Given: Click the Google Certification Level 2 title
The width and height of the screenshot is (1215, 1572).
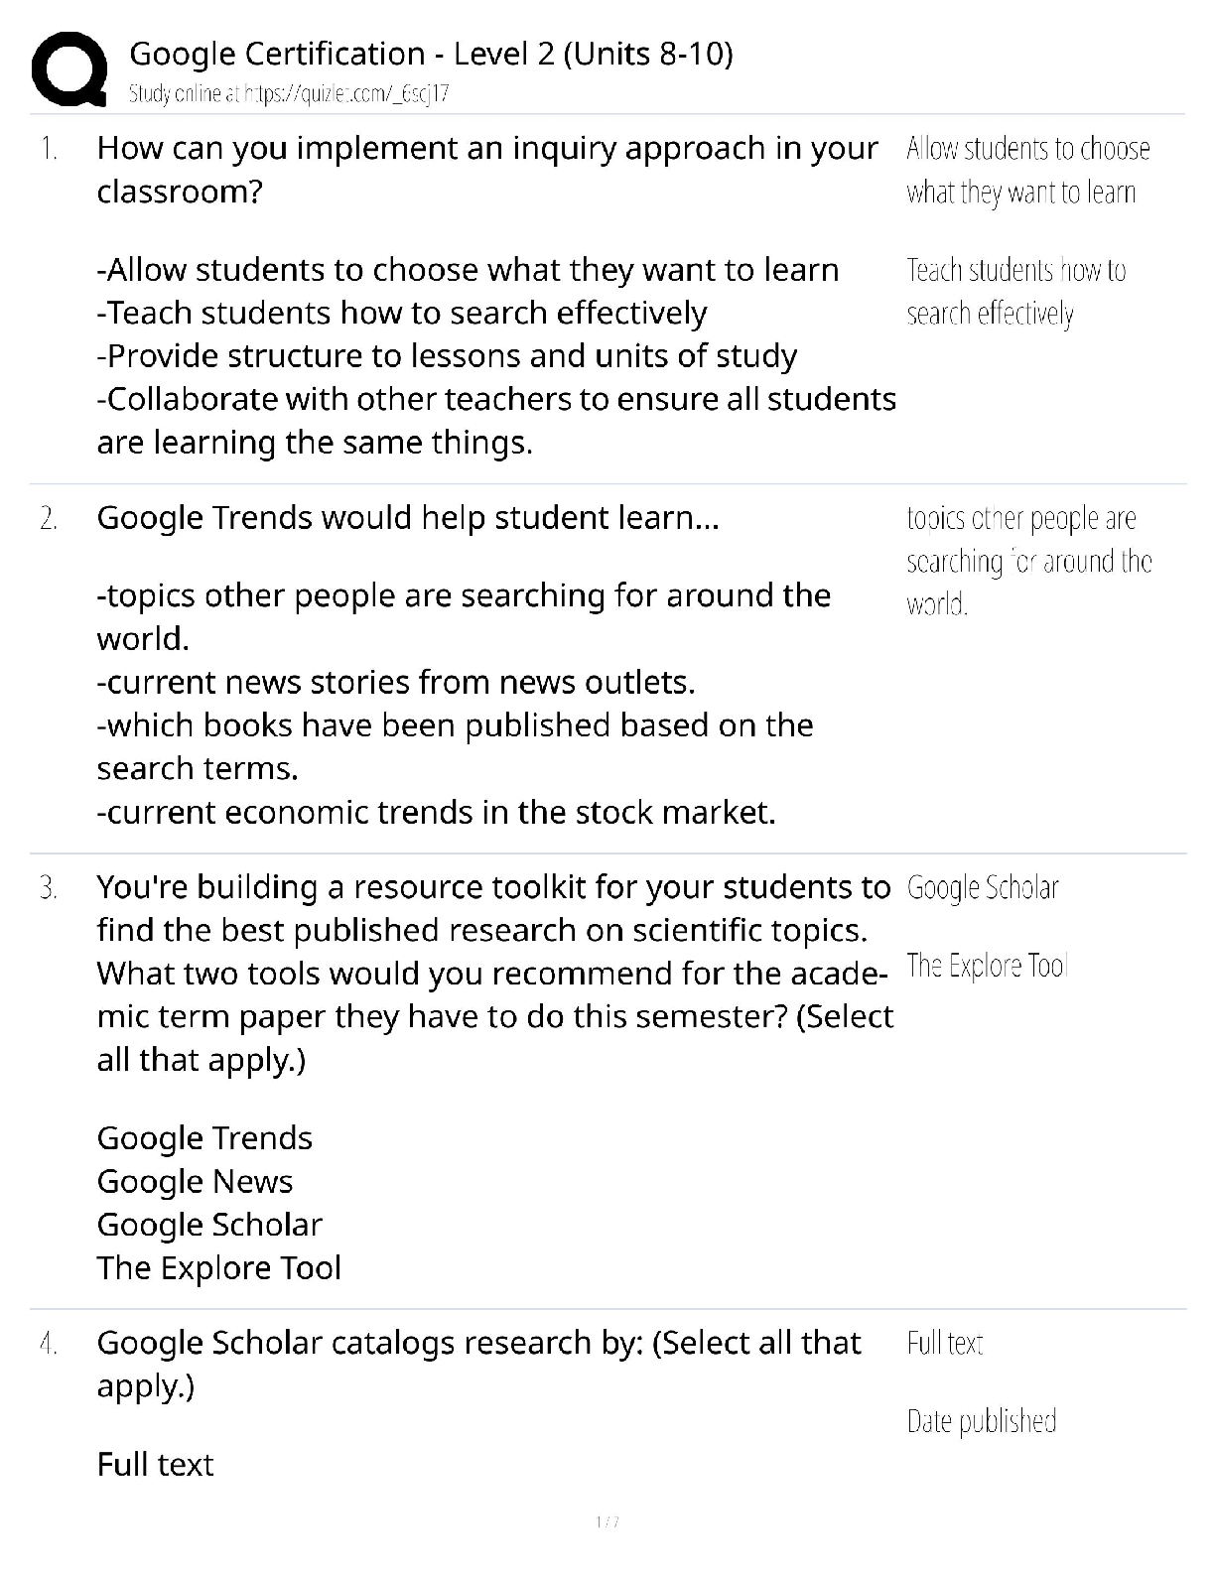Looking at the screenshot, I should point(431,54).
